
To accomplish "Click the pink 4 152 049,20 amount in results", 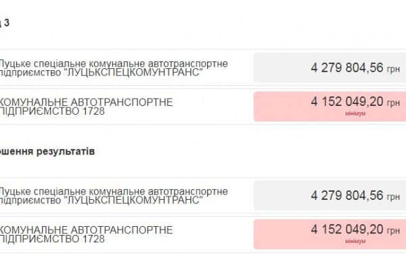I will click(347, 230).
